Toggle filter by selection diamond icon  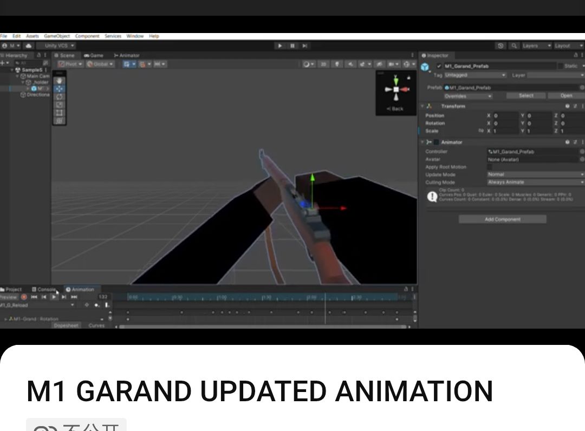click(x=87, y=305)
